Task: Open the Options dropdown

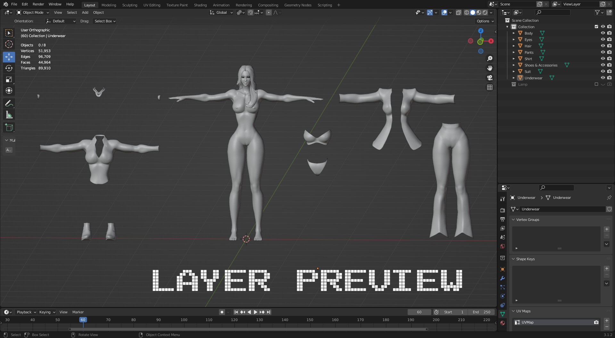Action: pos(485,21)
